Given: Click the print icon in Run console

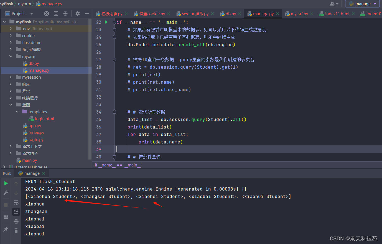Looking at the screenshot, I should point(16,221).
